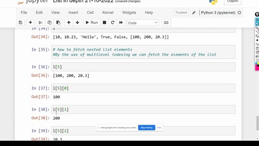Click the pencil edit mode icon
Screen dimensions: 259x146
point(194,13)
